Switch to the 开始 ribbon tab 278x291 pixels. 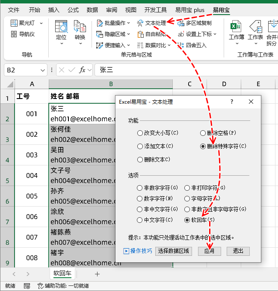point(35,10)
